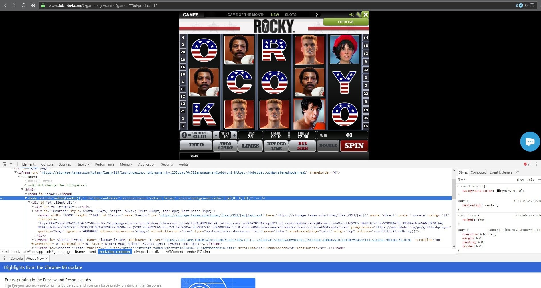Open DevTools three-dot customize menu
Screen dimensions: 541x288
[536, 164]
